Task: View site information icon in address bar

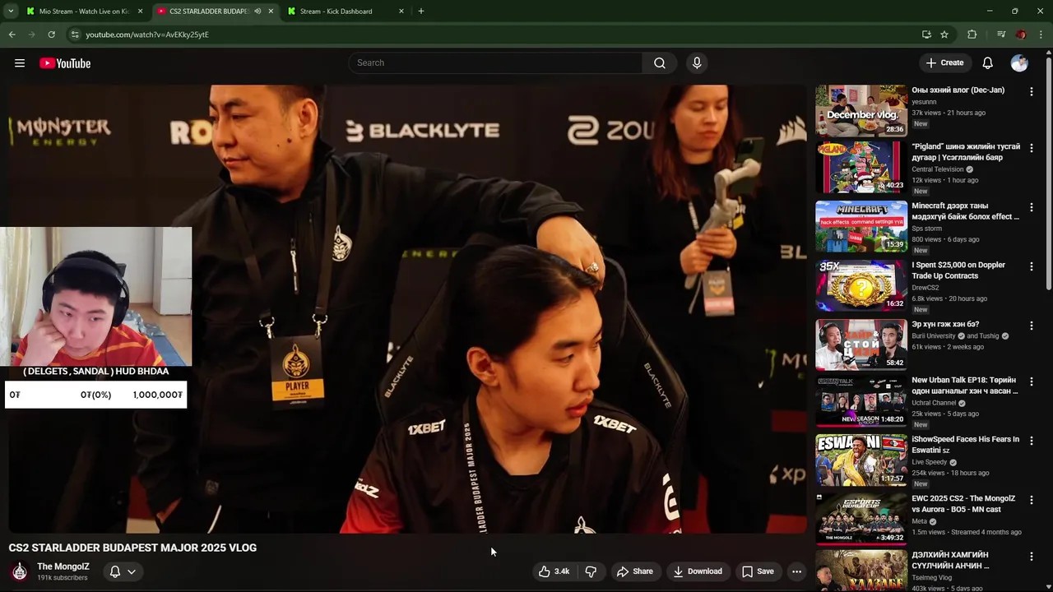Action: point(75,35)
